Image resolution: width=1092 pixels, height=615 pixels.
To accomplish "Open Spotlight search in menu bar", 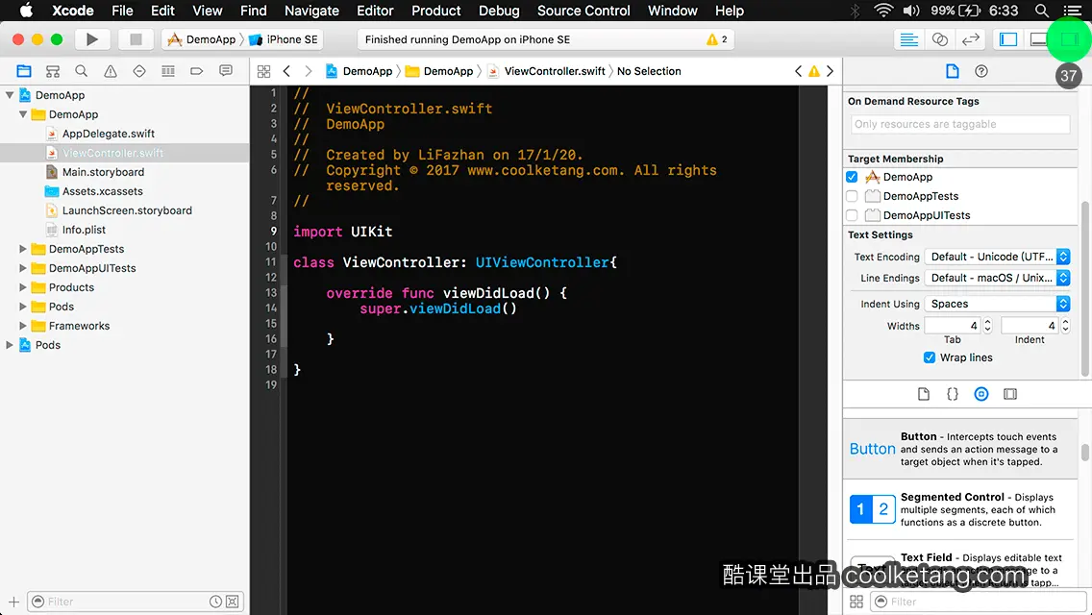I will [x=1042, y=11].
